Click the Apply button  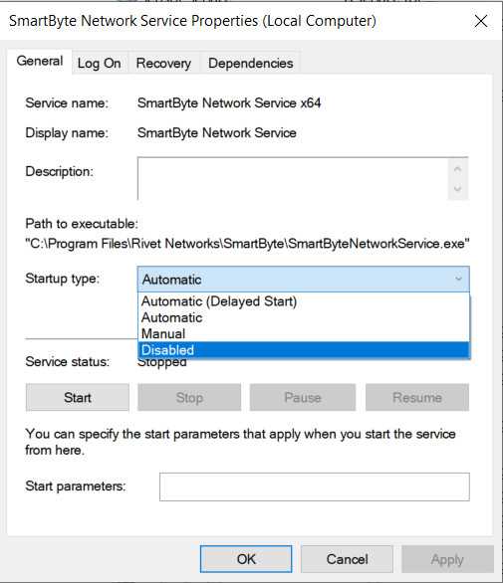[447, 559]
